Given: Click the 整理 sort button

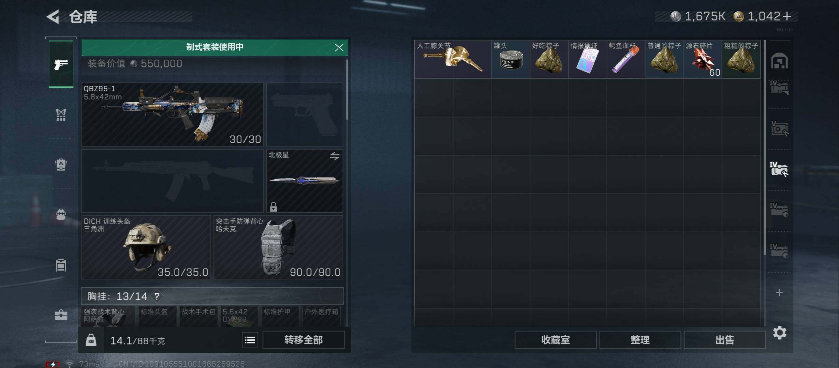Looking at the screenshot, I should click(x=640, y=340).
